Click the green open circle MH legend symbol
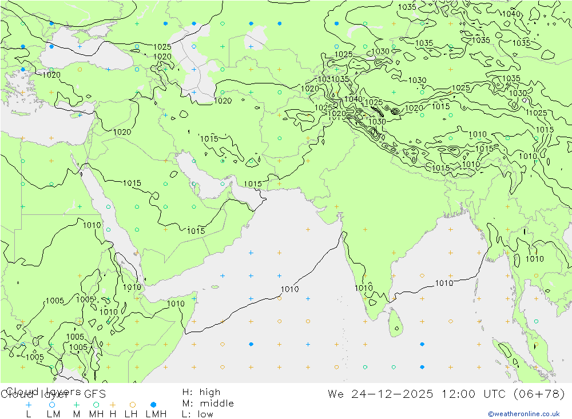This screenshot has width=572, height=419. click(96, 405)
